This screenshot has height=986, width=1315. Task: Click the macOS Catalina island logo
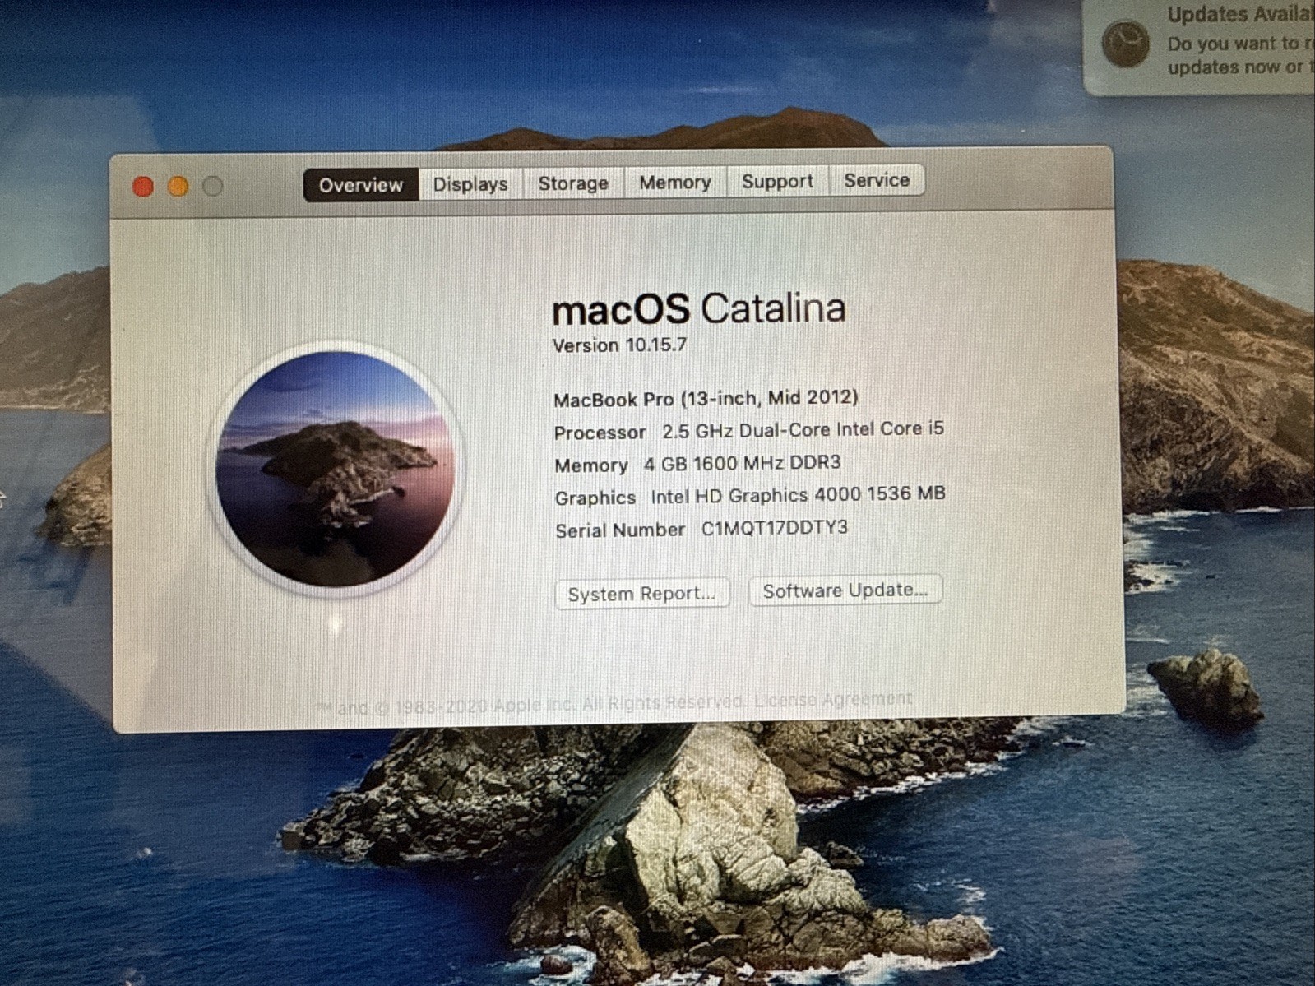pos(335,468)
